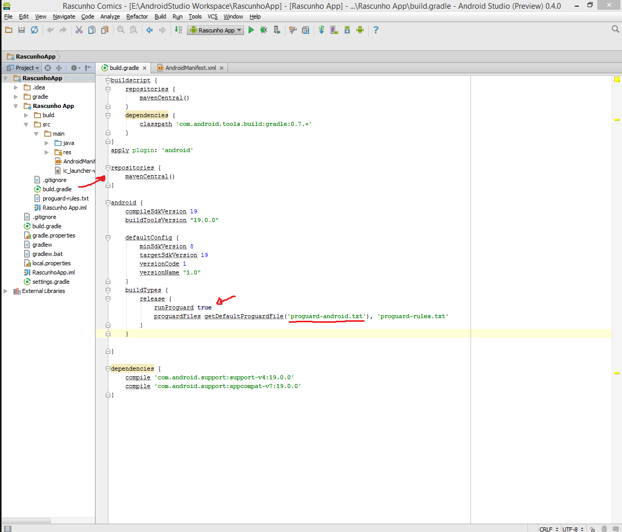Click the Synchronize refresh icon in toolbar

pos(34,30)
